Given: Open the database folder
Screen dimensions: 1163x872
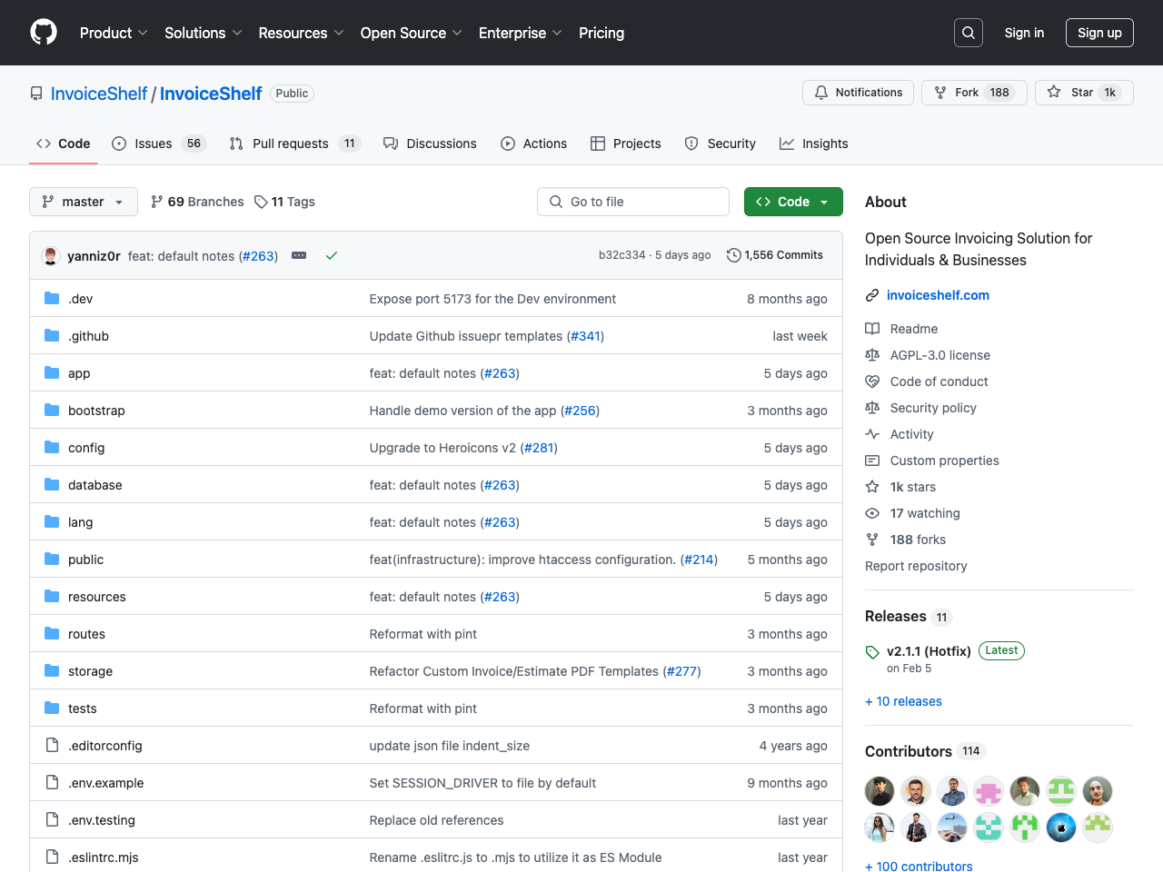Looking at the screenshot, I should 94,485.
